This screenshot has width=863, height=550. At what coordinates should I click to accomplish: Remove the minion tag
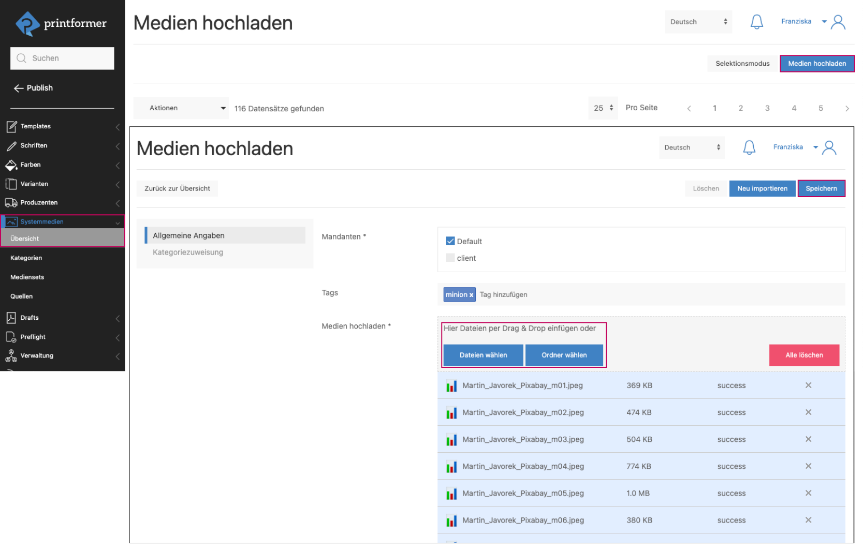pos(471,295)
